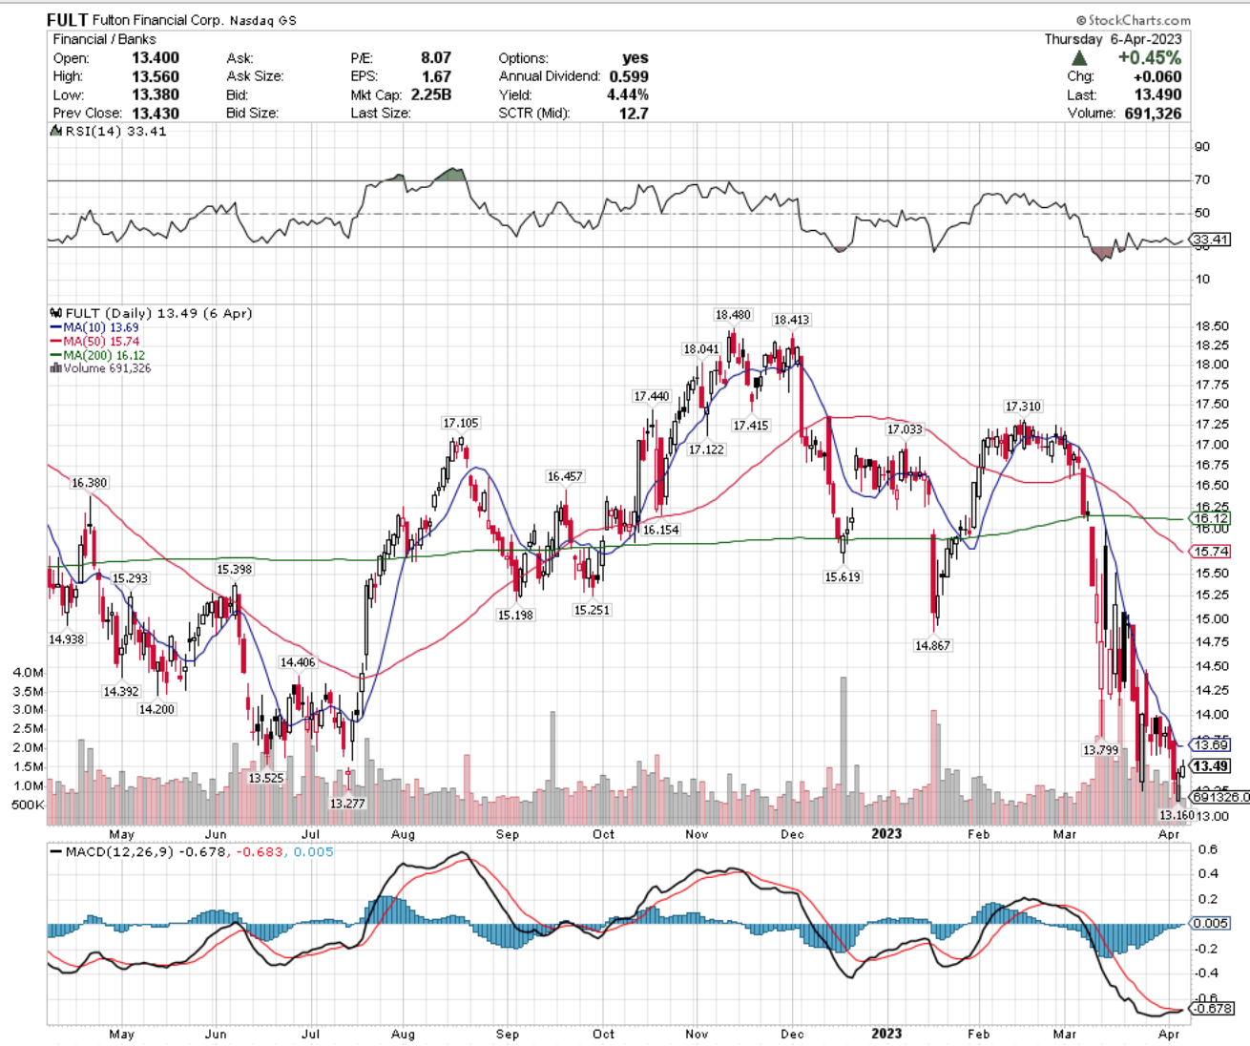Click the 13.49 last price axis tag
Image resolution: width=1250 pixels, height=1046 pixels.
pos(1211,766)
